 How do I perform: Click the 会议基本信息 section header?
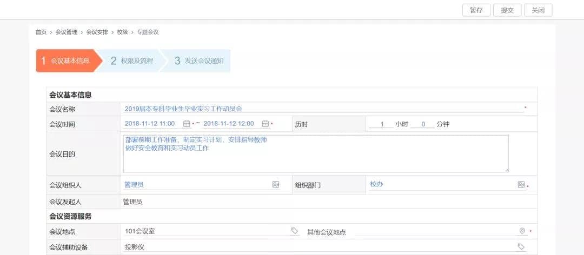pyautogui.click(x=70, y=95)
